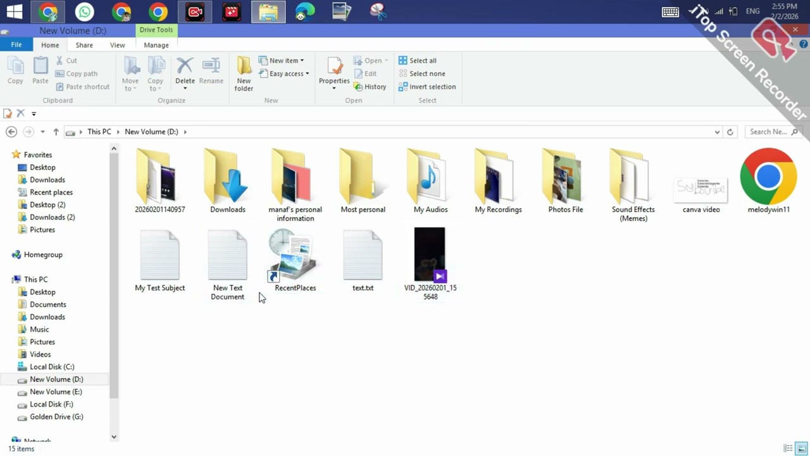Click Paste shortcut in the ribbon
Viewport: 810px width, 456px height.
pos(82,87)
